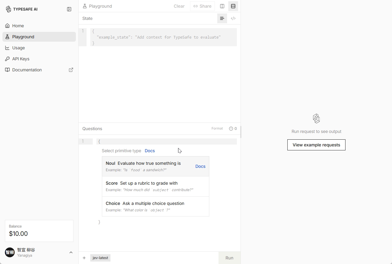Switch State to code view
Screen dimensions: 392x264
[x=233, y=18]
